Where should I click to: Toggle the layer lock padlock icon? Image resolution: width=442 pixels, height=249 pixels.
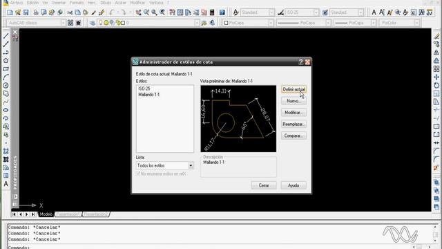(118, 23)
